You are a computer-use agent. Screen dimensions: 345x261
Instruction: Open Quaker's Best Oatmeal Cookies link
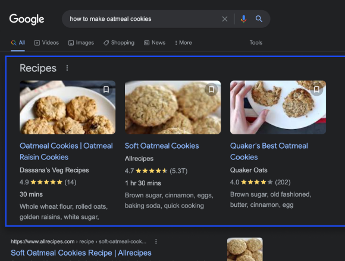click(x=269, y=151)
